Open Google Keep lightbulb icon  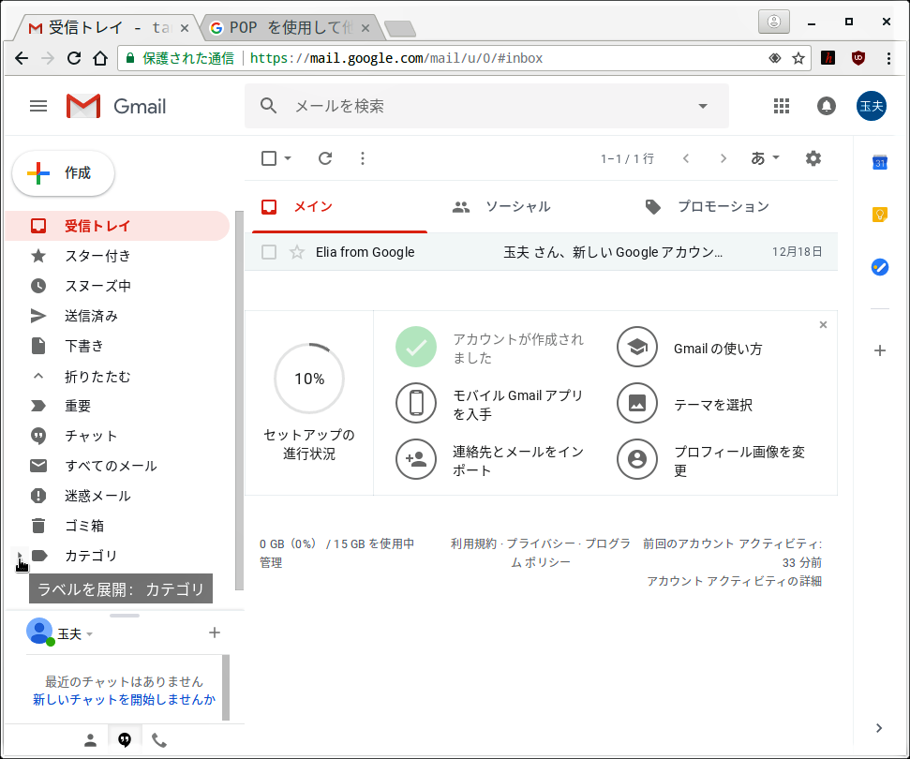(x=879, y=215)
